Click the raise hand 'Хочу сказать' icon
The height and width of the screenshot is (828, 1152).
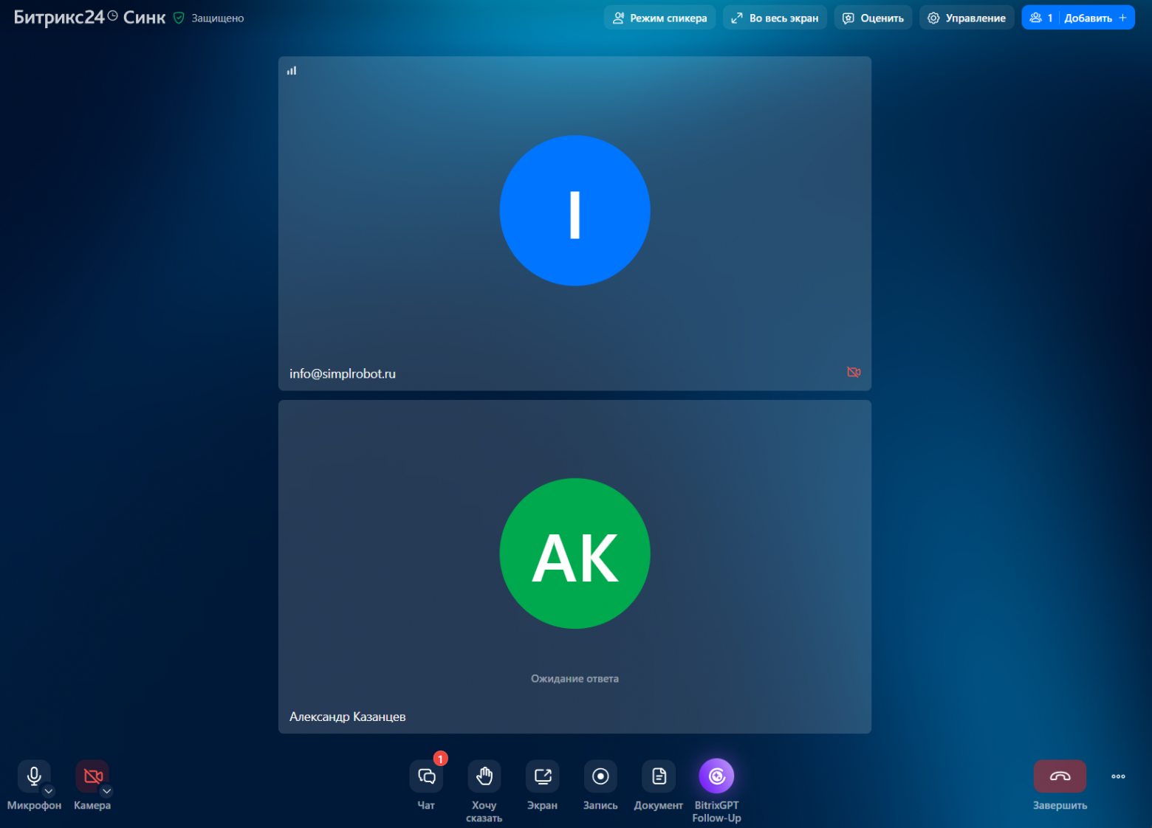(x=484, y=776)
